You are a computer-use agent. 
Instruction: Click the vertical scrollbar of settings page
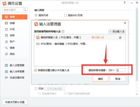pyautogui.click(x=137, y=45)
